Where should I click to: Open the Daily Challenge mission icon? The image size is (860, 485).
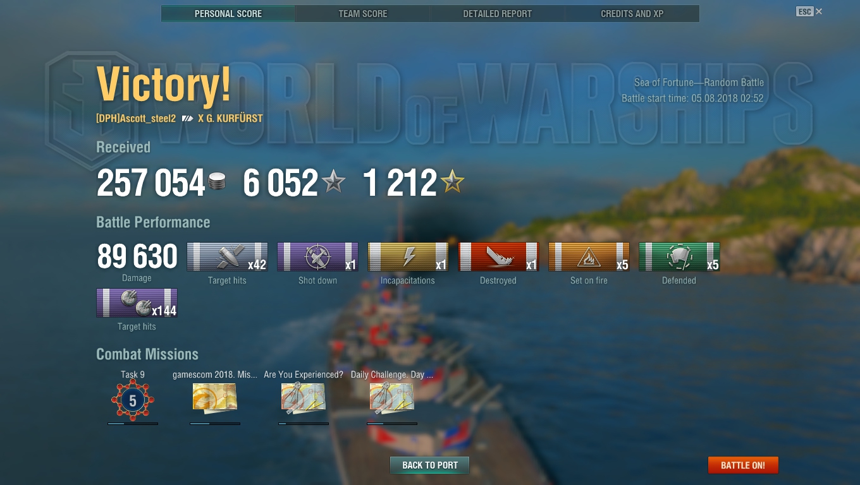tap(392, 398)
